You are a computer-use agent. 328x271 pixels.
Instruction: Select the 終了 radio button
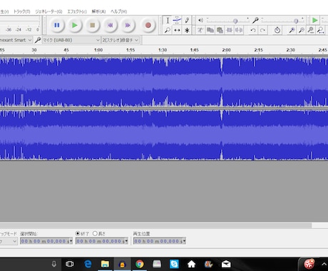pyautogui.click(x=78, y=233)
